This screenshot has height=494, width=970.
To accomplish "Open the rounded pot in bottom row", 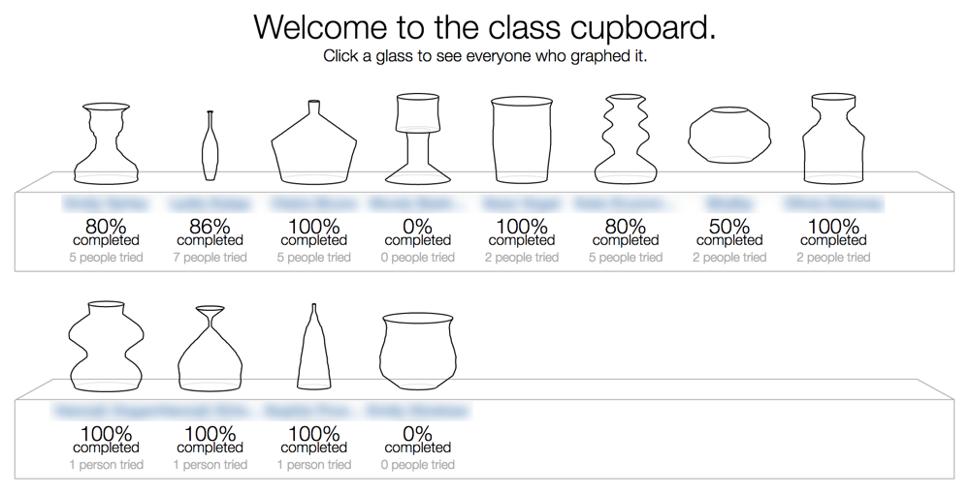I will tap(417, 350).
